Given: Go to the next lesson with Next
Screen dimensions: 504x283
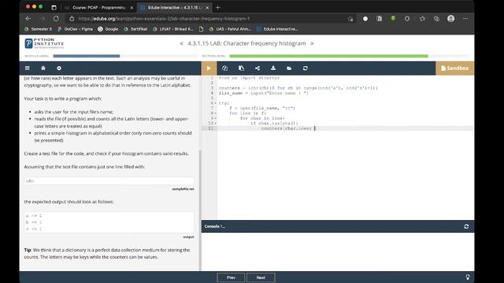Looking at the screenshot, I should pyautogui.click(x=261, y=277).
